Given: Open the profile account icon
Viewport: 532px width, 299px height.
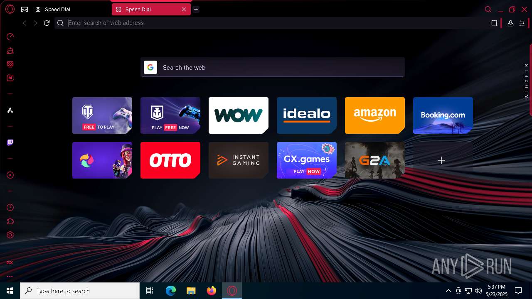Looking at the screenshot, I should [510, 23].
